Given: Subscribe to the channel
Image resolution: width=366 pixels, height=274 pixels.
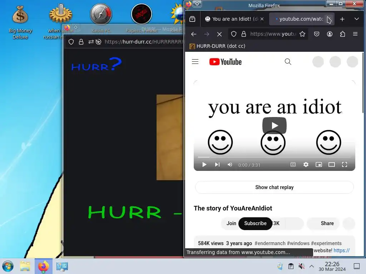Looking at the screenshot, I should pyautogui.click(x=255, y=223).
